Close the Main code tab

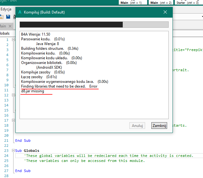(10, 26)
